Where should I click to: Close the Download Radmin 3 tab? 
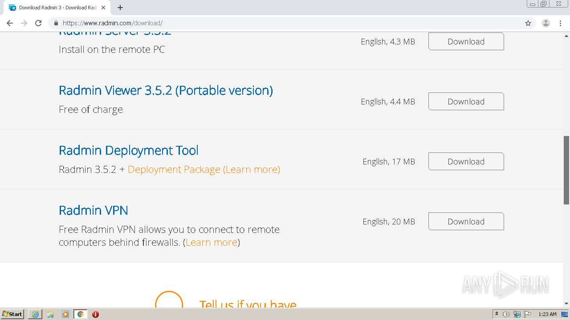(103, 8)
